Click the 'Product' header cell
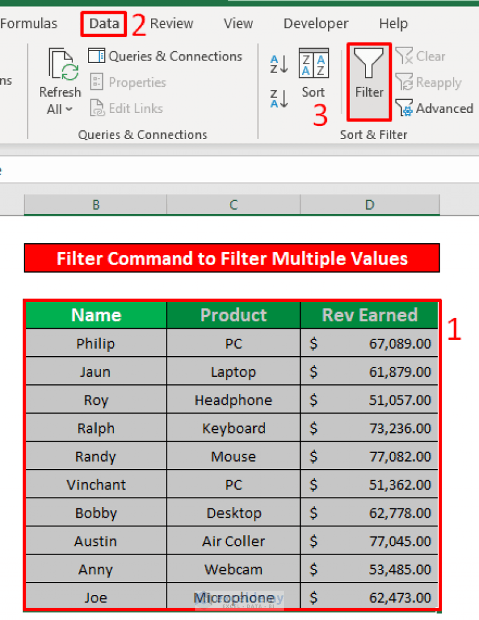The width and height of the screenshot is (479, 620). [233, 315]
